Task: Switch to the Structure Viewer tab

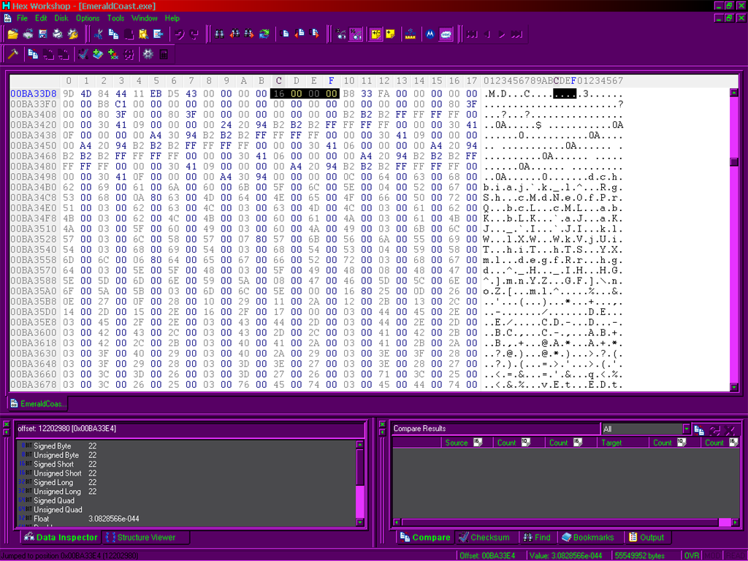Action: click(146, 537)
